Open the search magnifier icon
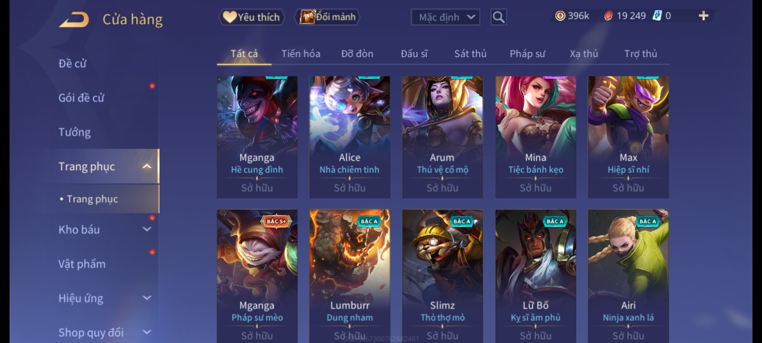The image size is (762, 343). coord(498,17)
